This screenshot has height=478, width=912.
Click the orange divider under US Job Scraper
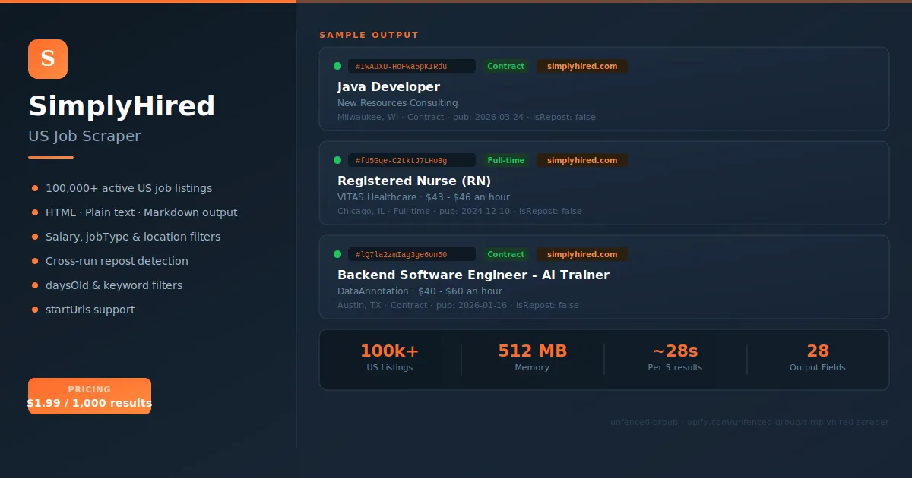49,158
